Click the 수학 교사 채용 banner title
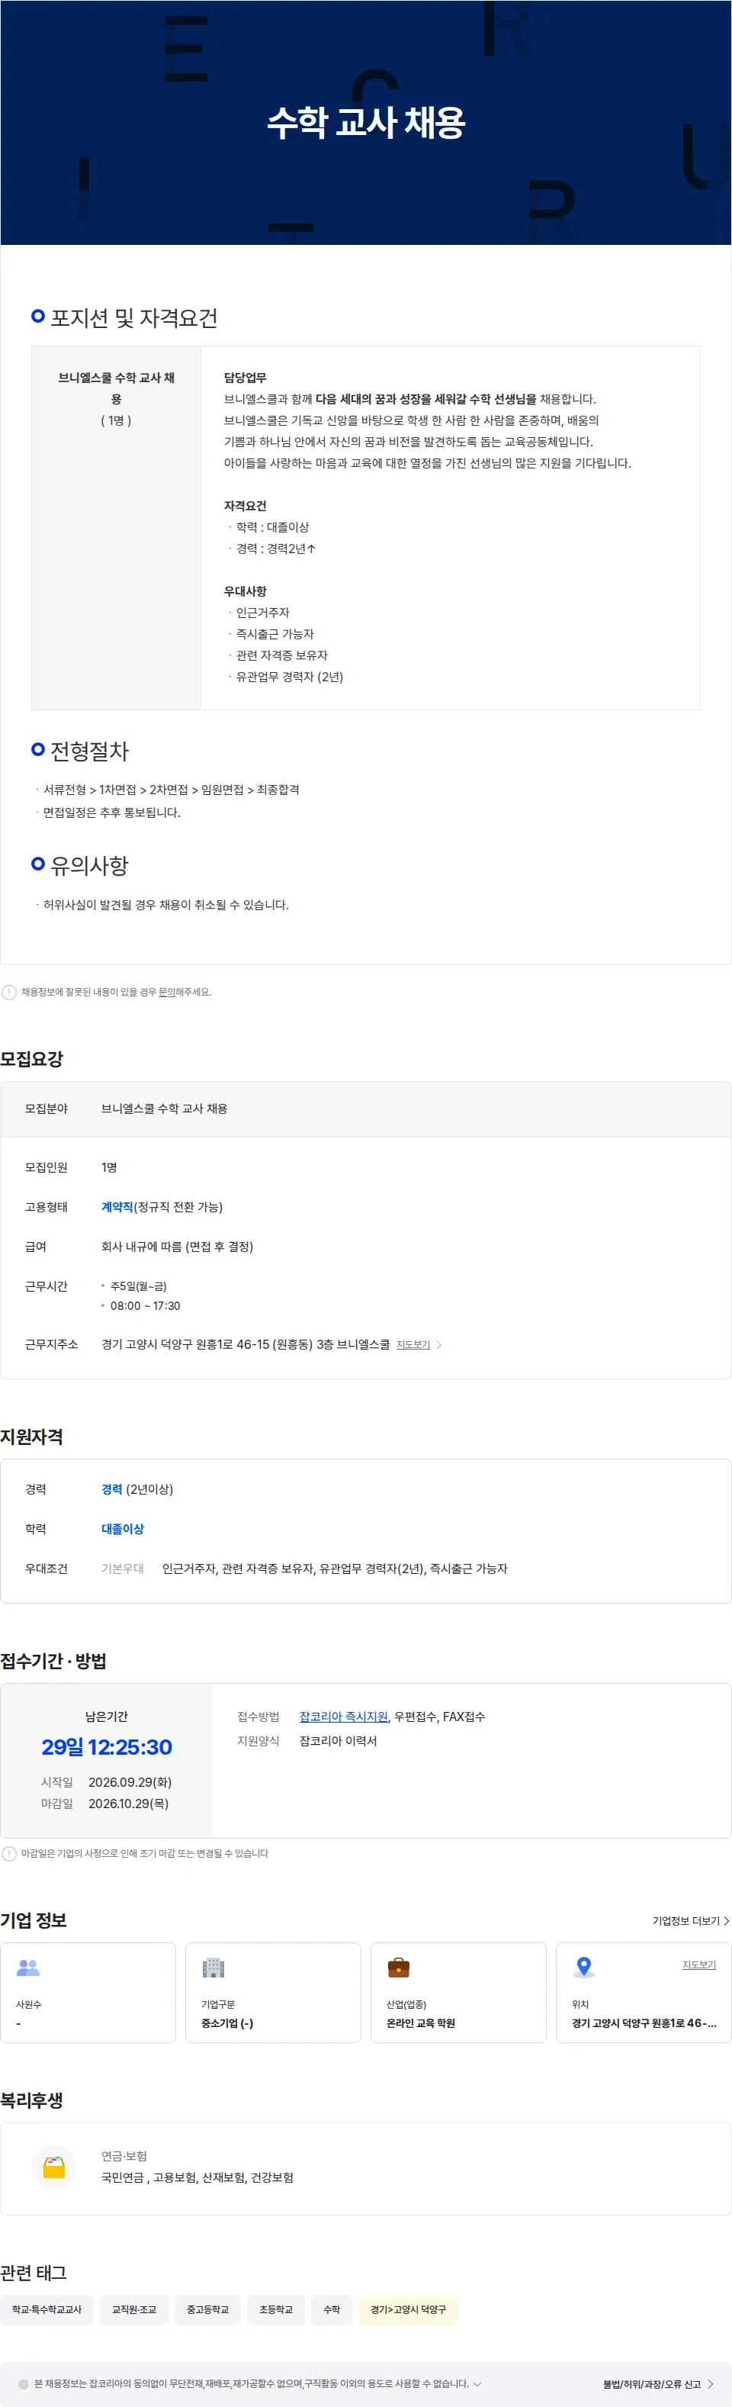This screenshot has height=2407, width=732. (x=366, y=122)
